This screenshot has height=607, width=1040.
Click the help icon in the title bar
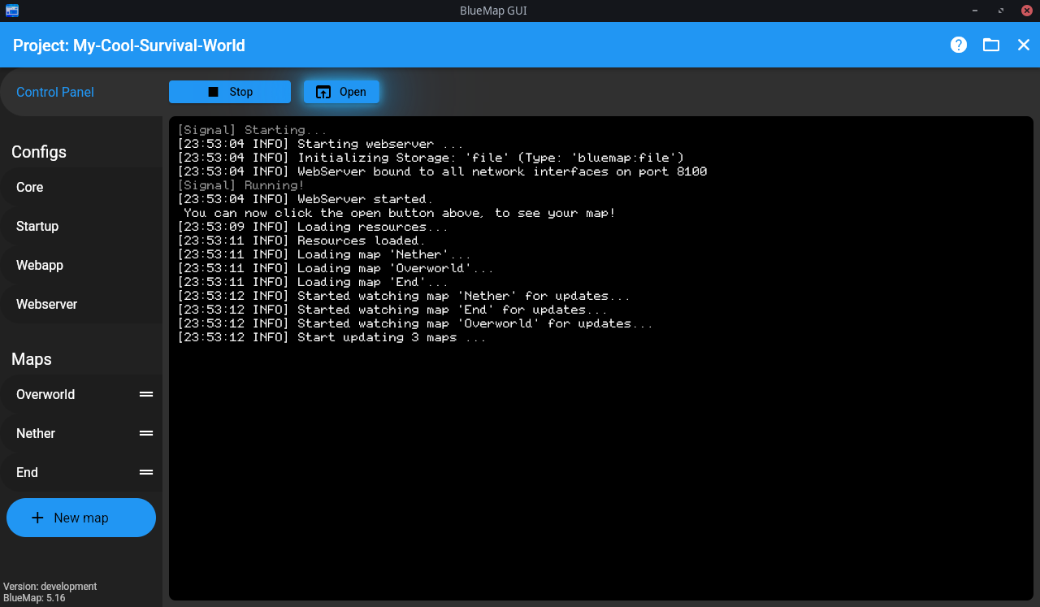point(959,45)
